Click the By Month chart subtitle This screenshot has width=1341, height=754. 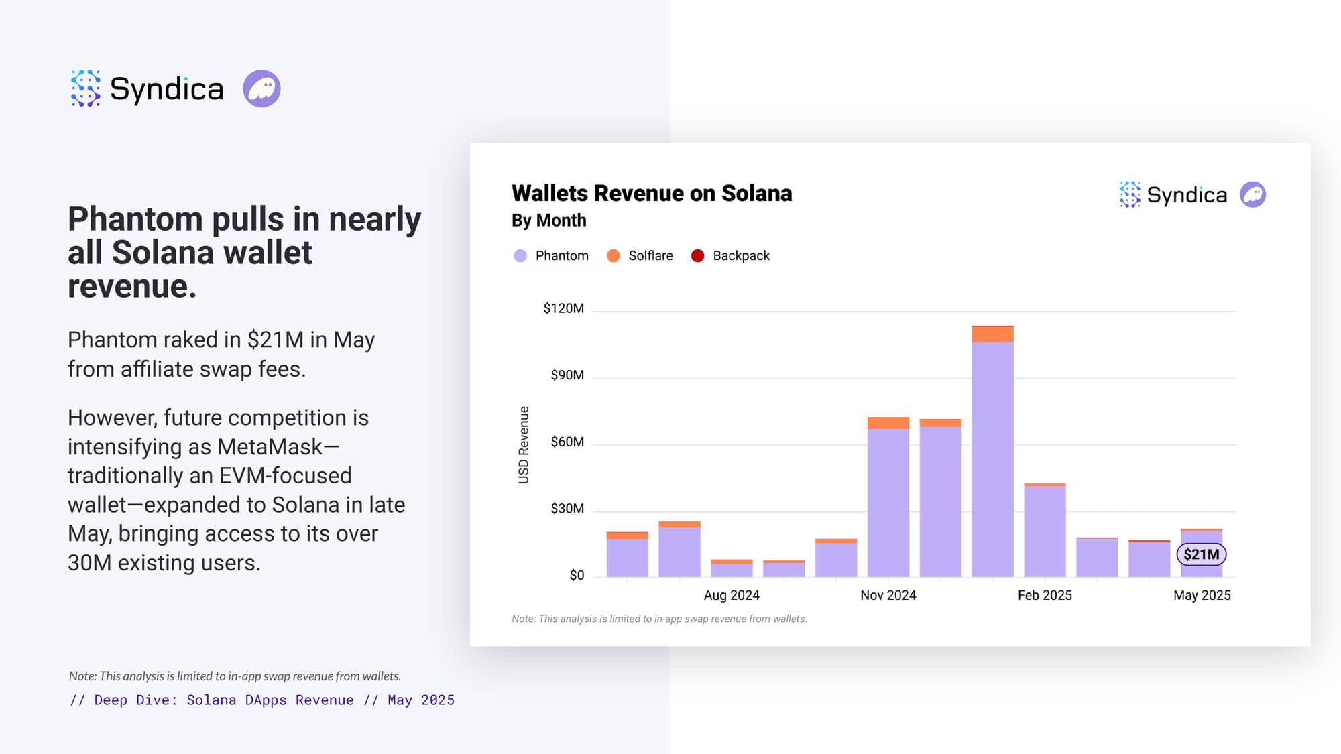coord(548,221)
